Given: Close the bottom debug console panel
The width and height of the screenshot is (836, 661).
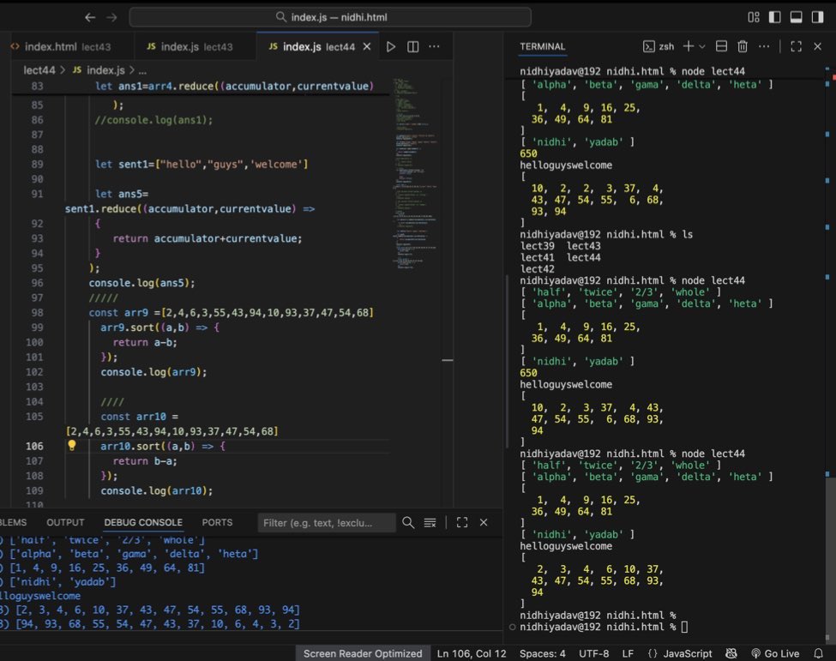Looking at the screenshot, I should [x=484, y=523].
